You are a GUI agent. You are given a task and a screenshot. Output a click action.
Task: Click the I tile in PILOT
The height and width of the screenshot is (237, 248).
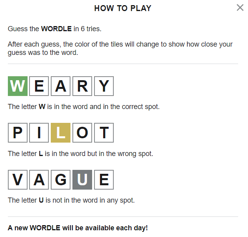[x=39, y=133]
